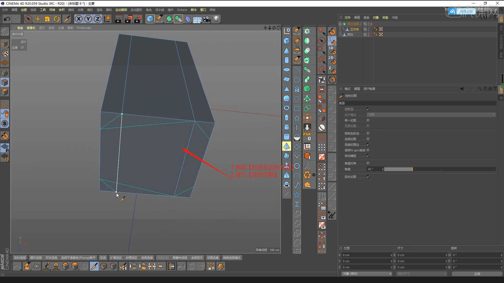Click the camera object icon

[x=207, y=19]
